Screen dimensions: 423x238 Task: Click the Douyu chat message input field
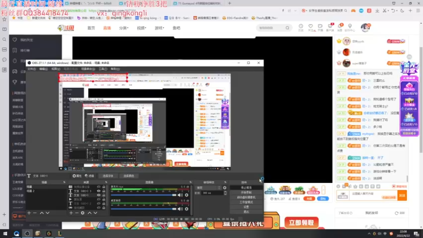[373, 194]
